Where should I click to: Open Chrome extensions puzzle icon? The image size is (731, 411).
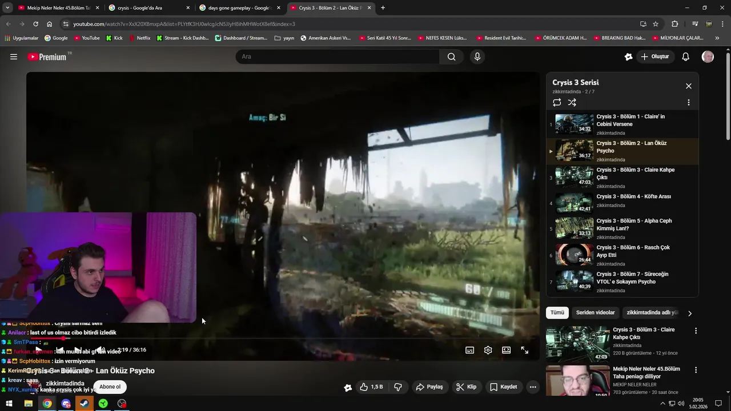[x=674, y=24]
